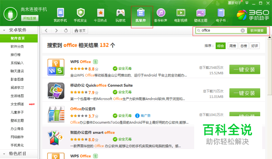Select 办公商务 category
The image size is (272, 159).
pyautogui.click(x=17, y=129)
